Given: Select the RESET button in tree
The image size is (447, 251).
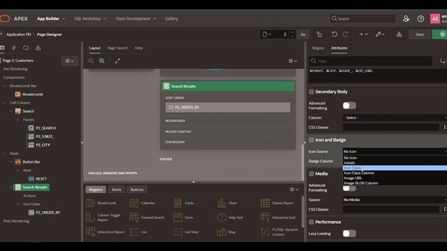Looking at the screenshot, I should coord(38,178).
